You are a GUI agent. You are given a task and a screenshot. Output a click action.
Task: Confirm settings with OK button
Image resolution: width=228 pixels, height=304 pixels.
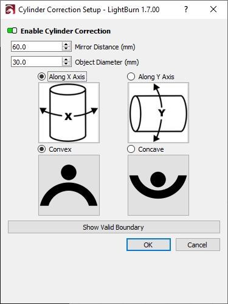pos(148,245)
